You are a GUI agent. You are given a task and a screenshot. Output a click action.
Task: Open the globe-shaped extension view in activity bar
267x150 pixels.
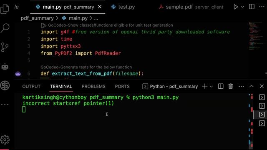(5, 85)
